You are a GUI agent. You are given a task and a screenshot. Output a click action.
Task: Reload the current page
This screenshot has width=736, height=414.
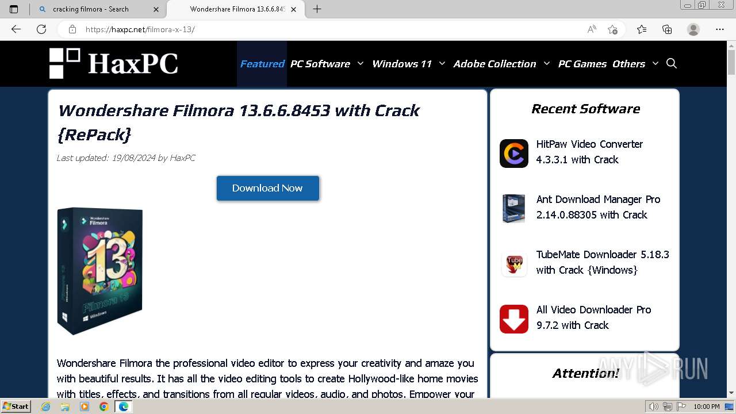pyautogui.click(x=41, y=29)
